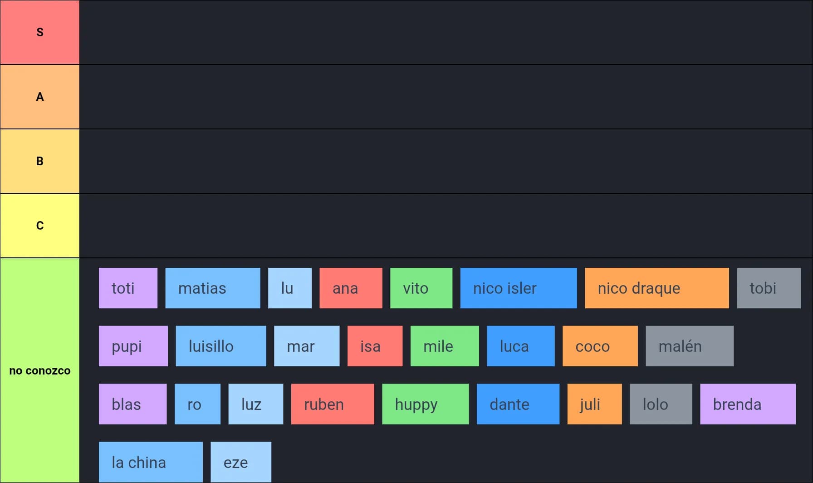Viewport: 813px width, 483px height.
Task: Select the purple 'brenda' tile
Action: click(x=747, y=404)
